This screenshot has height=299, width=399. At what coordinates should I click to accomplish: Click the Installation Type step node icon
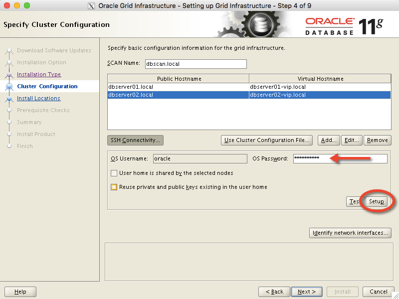coord(9,74)
